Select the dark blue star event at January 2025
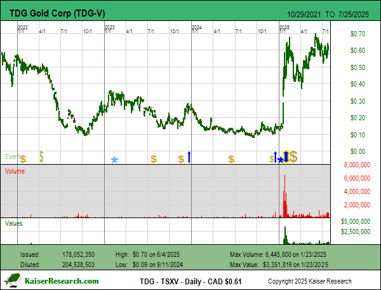The image size is (381, 290). coord(280,160)
